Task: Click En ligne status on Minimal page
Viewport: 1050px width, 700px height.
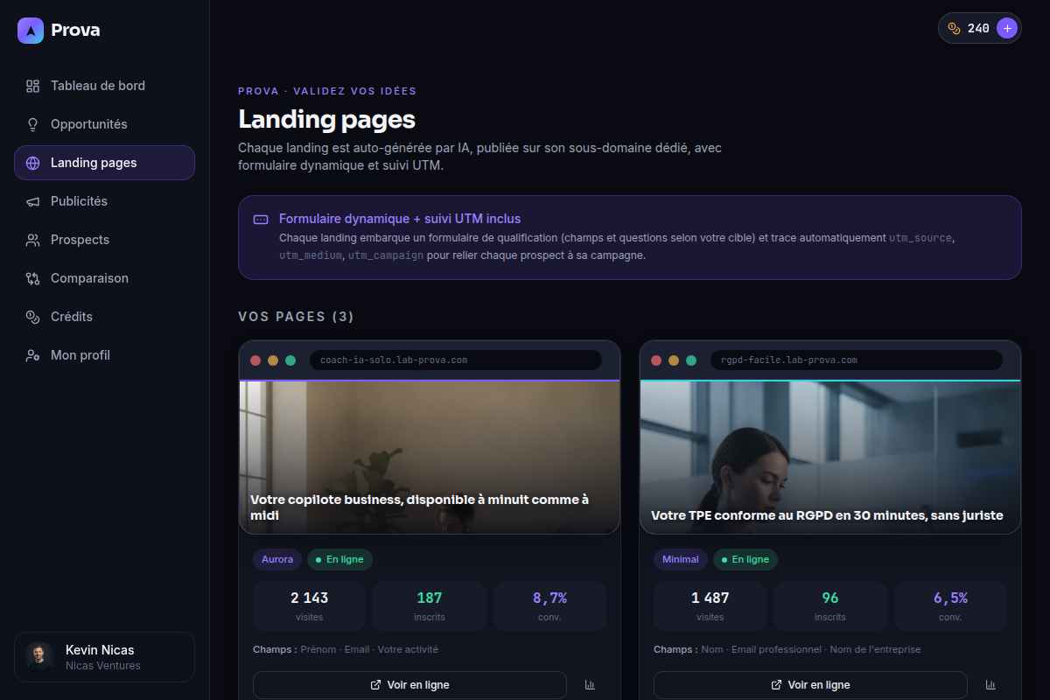Action: 745,559
